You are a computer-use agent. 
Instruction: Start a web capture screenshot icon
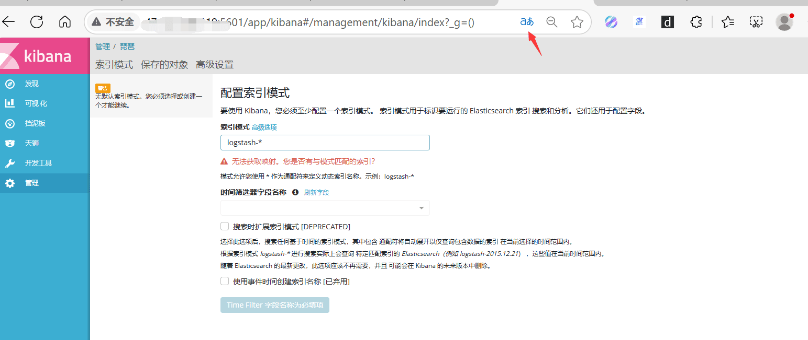756,22
